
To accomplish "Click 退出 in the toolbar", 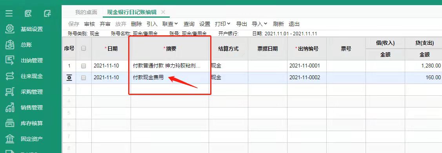I will pyautogui.click(x=294, y=24).
